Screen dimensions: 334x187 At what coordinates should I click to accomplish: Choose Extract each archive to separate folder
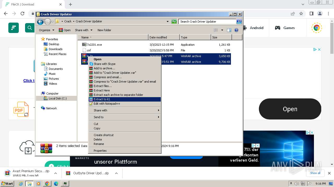[125, 95]
